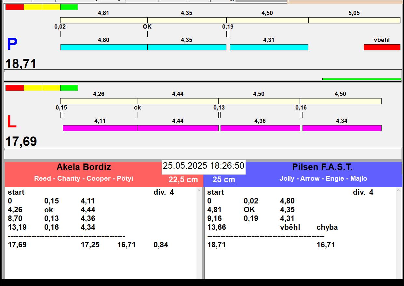Click the dog lineup Reed - Charity - Cooper - Pötyi
Image resolution: width=404 pixels, height=286 pixels.
click(84, 178)
